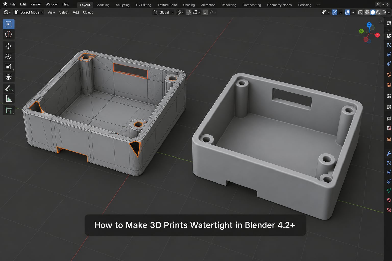This screenshot has height=261, width=392.
Task: Click the blue Z axis gizmo handle
Action: pos(369,25)
